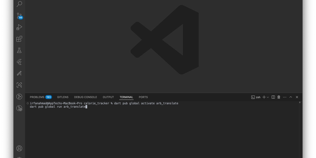Open the GitLens circle icon view
Viewport: 316px width, 158px height.
(x=19, y=96)
